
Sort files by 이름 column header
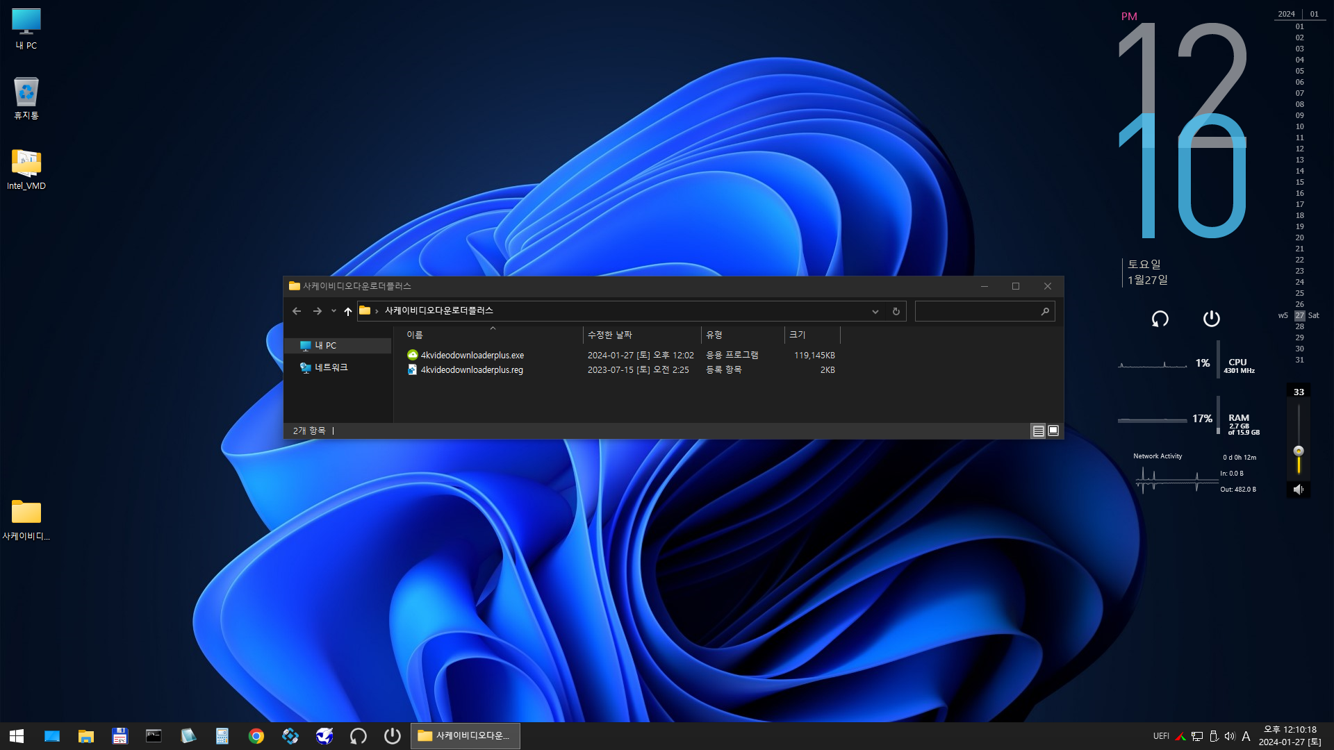click(492, 335)
